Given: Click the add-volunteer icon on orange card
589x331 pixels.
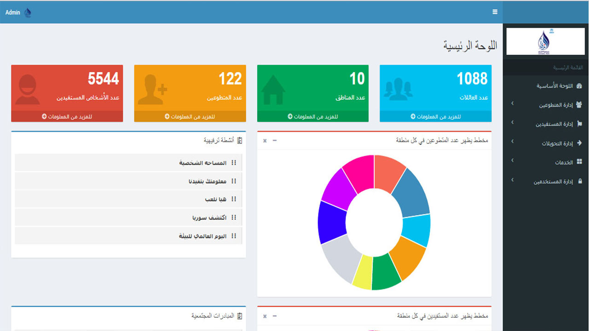Looking at the screenshot, I should tap(152, 89).
